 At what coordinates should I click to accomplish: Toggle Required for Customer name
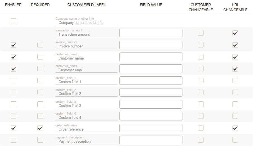(x=40, y=57)
